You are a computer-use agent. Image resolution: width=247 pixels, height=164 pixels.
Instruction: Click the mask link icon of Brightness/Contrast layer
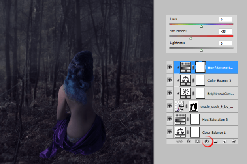(x=193, y=93)
